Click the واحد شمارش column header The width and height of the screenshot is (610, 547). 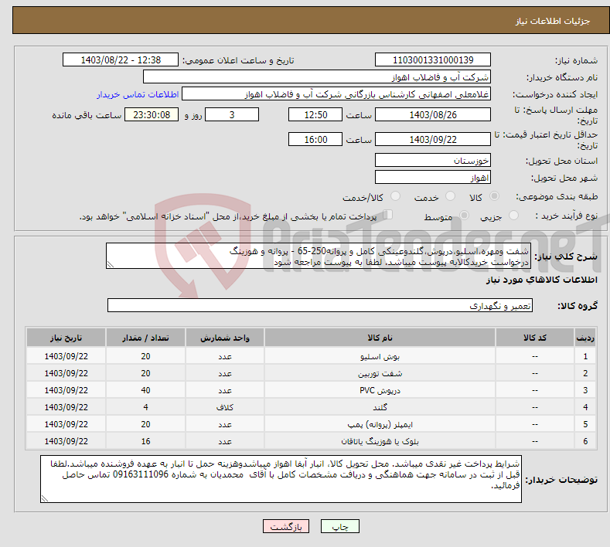tap(225, 338)
